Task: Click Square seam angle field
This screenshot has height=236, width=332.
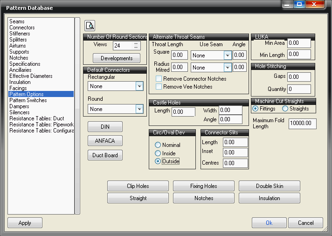Action: pos(240,55)
